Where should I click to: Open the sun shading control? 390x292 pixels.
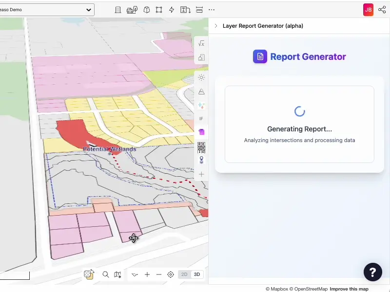[201, 77]
